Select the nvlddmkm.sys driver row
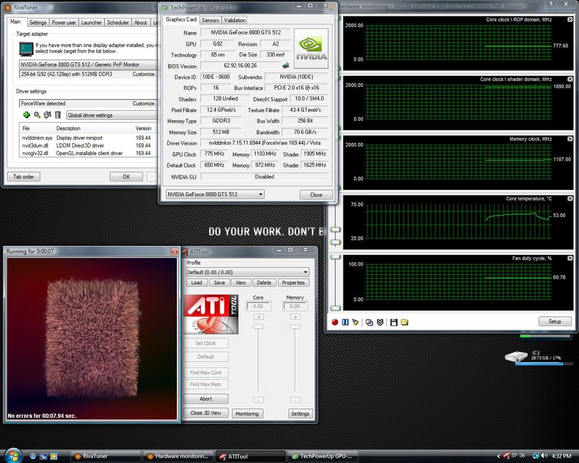579x463 pixels. [x=87, y=138]
